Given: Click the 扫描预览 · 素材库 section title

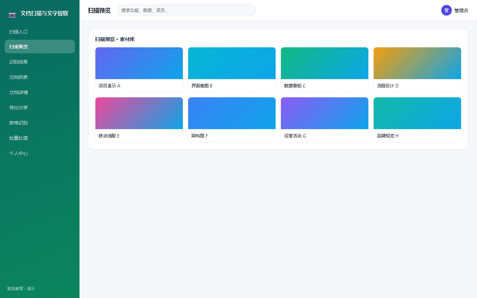Looking at the screenshot, I should 115,39.
